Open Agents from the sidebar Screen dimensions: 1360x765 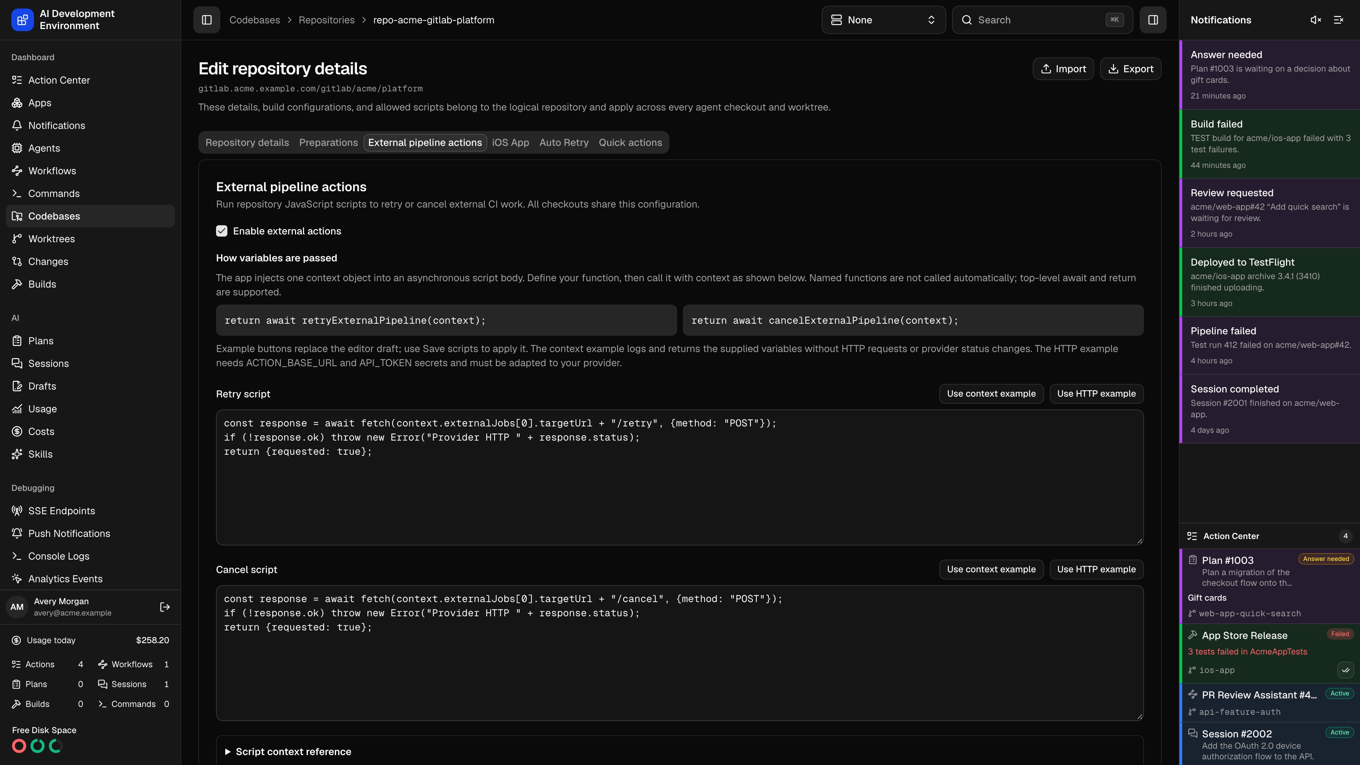(90, 148)
